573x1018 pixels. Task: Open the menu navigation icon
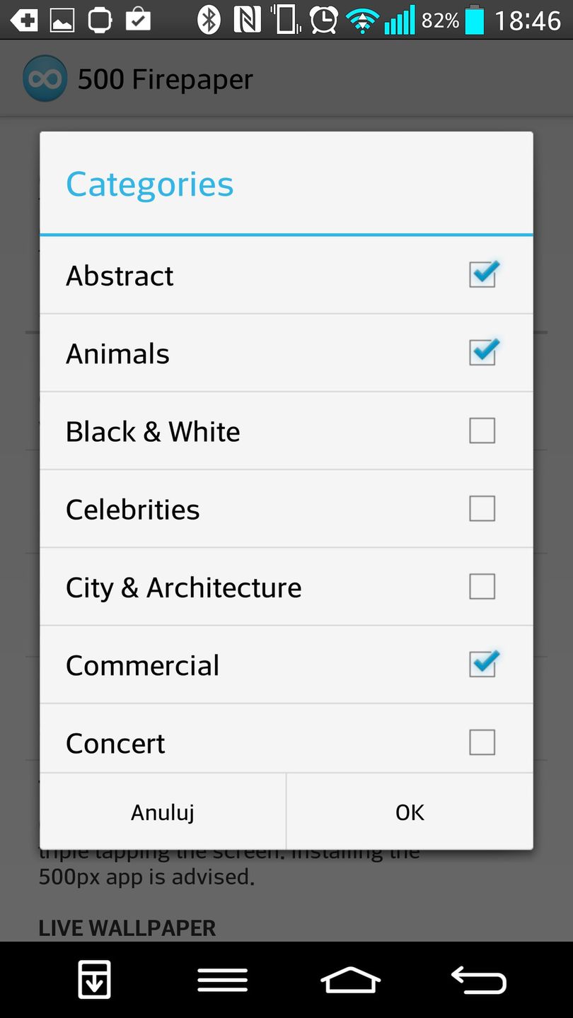pos(222,981)
